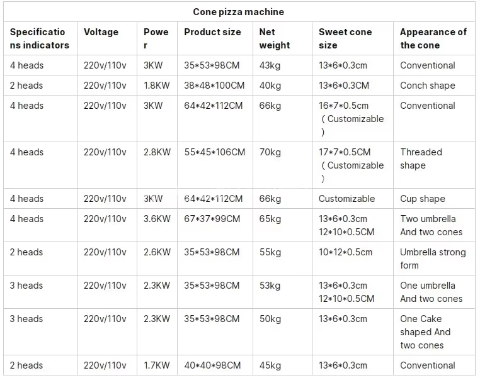Select the "Conch shape" appearance cell
The height and width of the screenshot is (378, 480).
point(427,86)
